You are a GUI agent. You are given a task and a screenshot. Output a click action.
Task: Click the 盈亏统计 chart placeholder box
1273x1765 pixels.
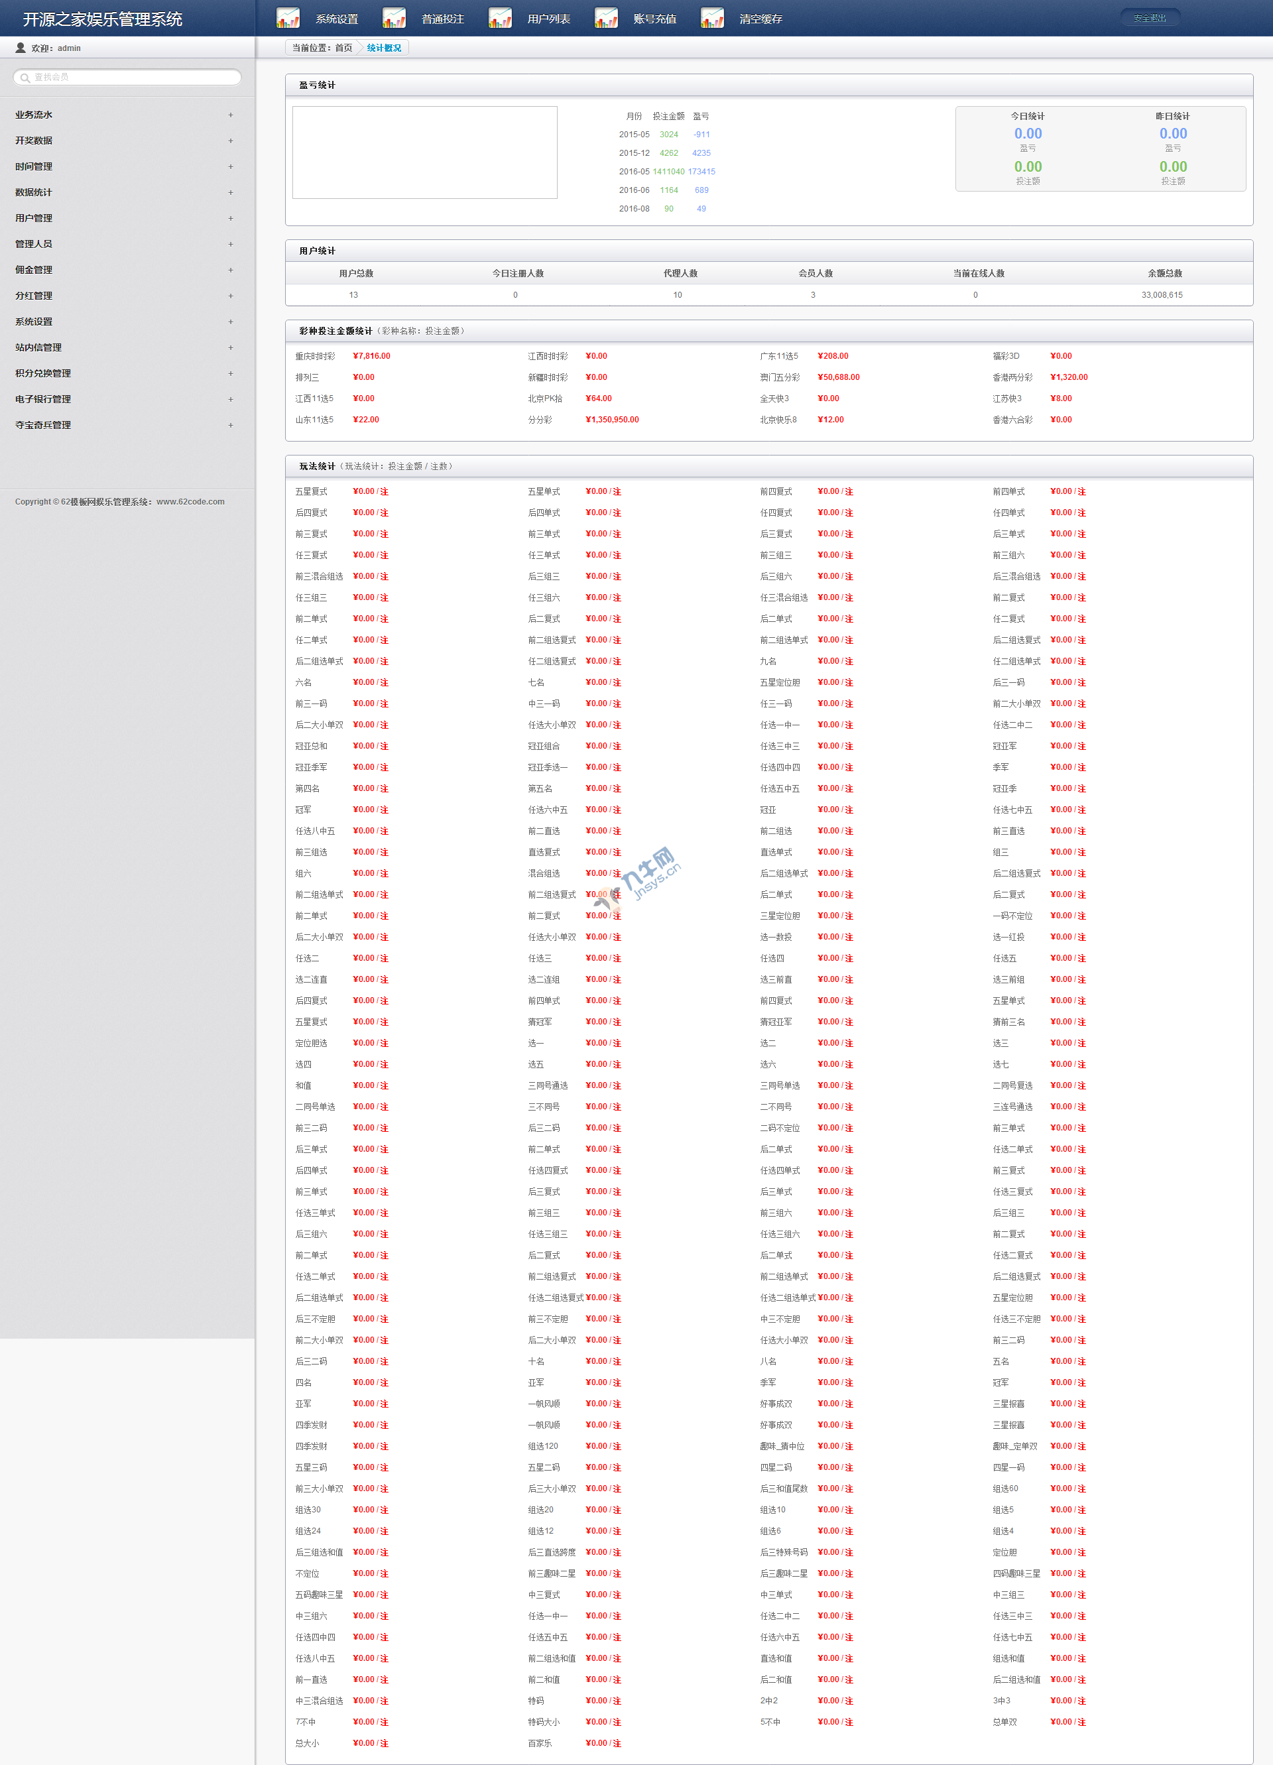(425, 152)
